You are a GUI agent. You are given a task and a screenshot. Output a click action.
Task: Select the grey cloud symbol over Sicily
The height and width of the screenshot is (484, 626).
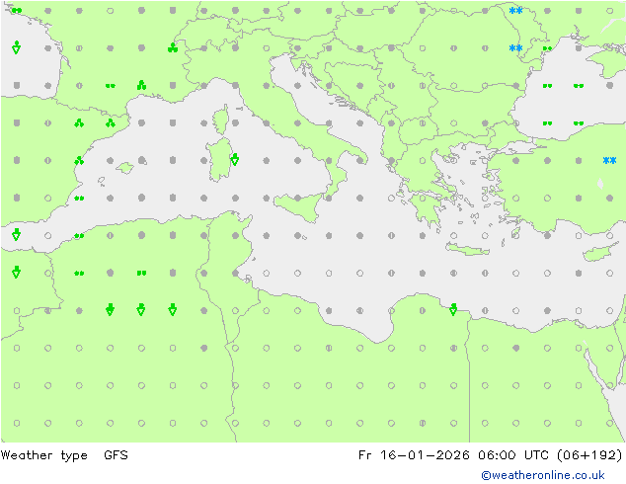(x=297, y=198)
